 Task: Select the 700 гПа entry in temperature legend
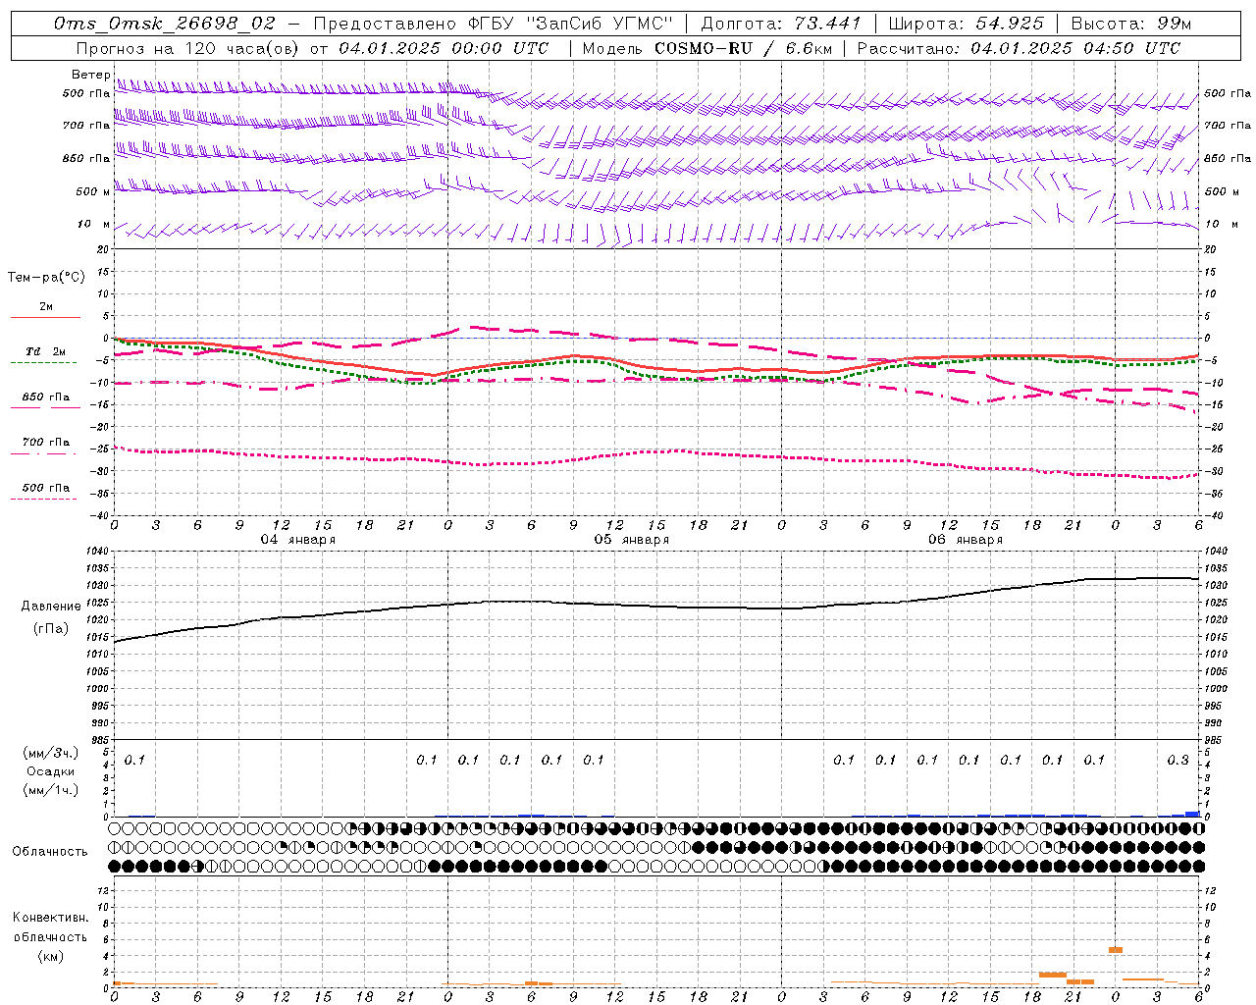[46, 443]
